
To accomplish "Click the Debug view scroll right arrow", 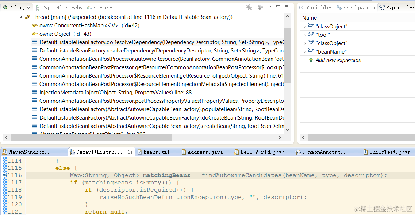I will (x=280, y=138).
